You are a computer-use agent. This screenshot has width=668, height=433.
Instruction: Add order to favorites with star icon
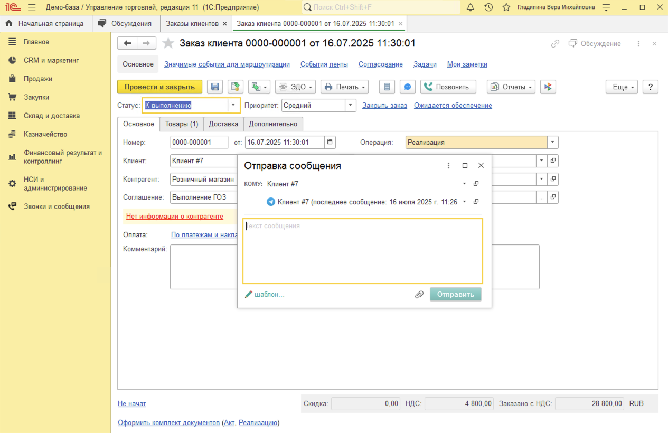tap(168, 43)
